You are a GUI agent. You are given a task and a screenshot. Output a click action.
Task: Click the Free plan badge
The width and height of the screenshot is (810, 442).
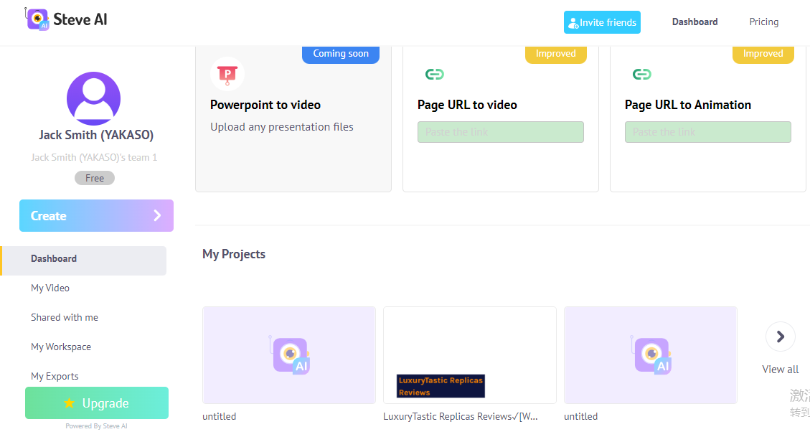(95, 178)
